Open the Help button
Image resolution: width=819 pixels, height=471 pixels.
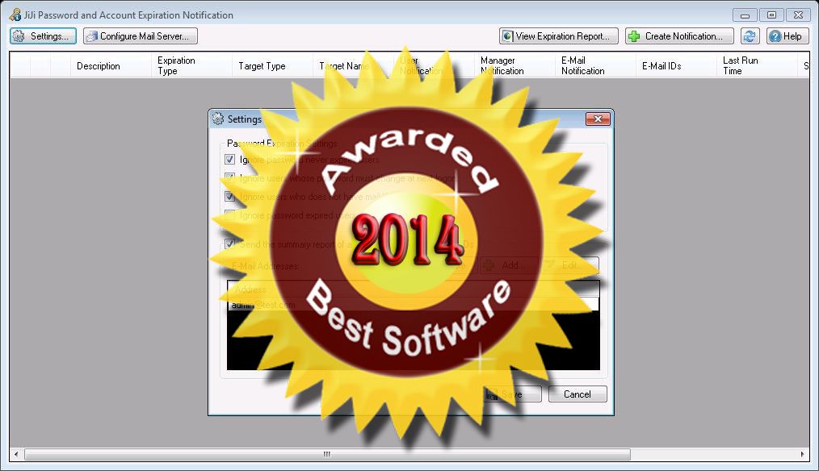click(787, 36)
